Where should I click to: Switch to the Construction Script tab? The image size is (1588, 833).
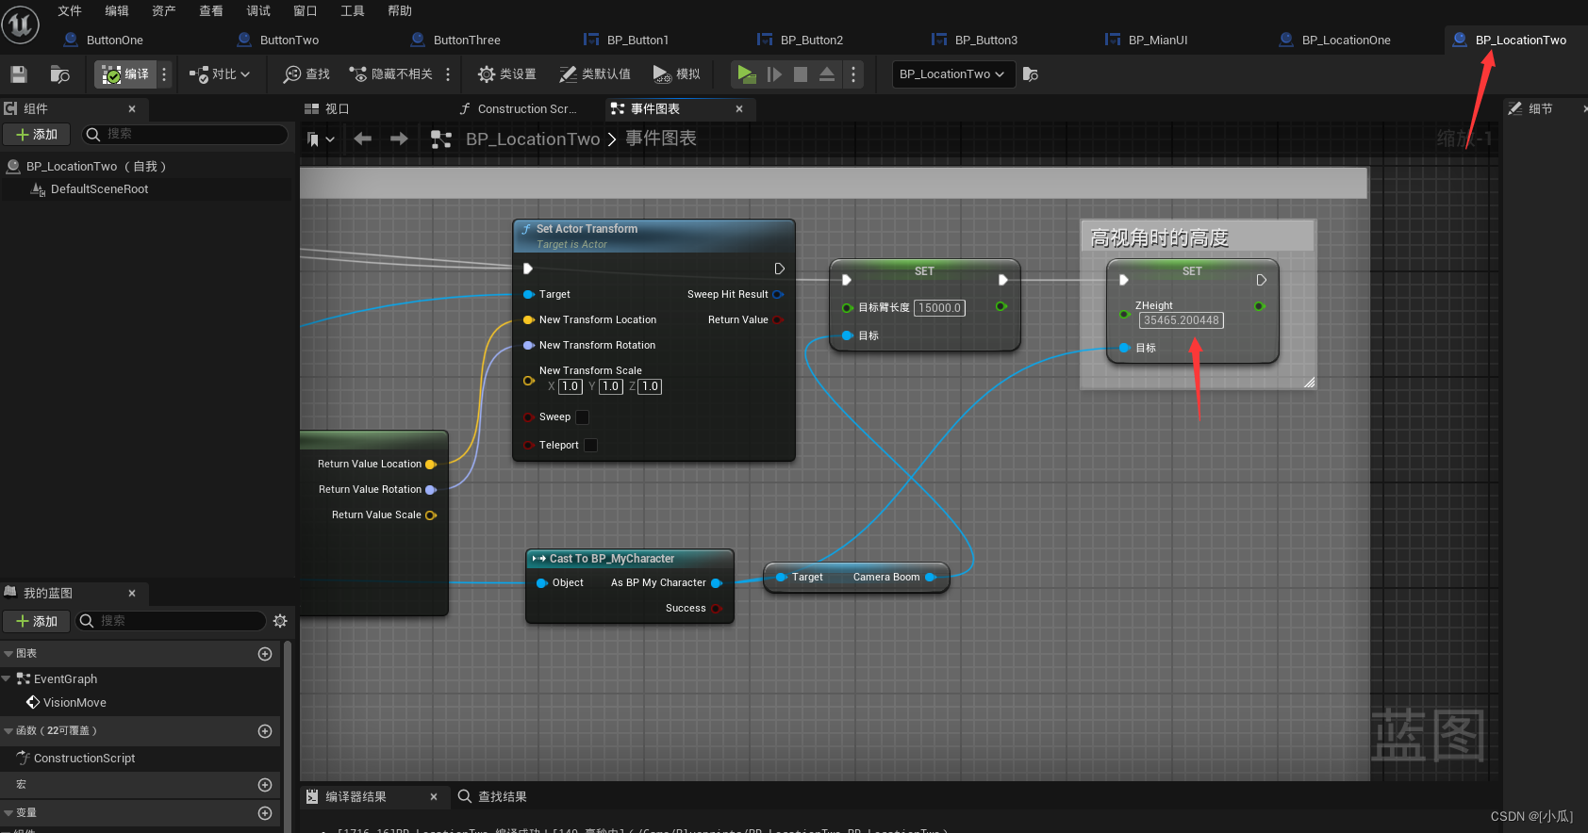526,108
